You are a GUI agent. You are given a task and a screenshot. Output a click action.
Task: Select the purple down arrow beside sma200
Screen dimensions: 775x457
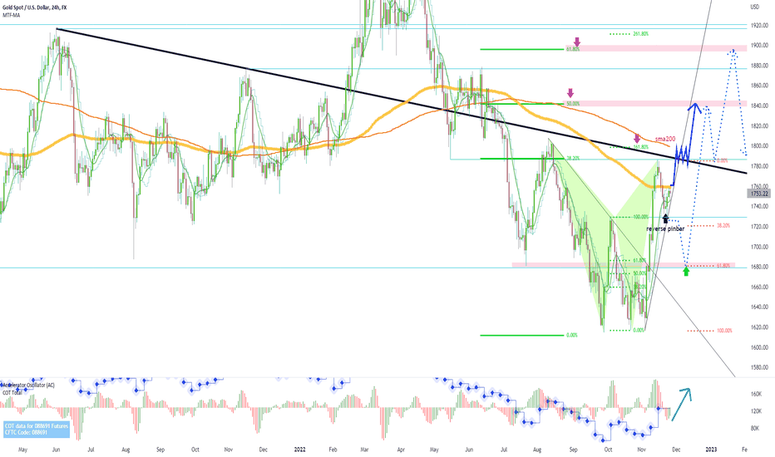(x=638, y=138)
